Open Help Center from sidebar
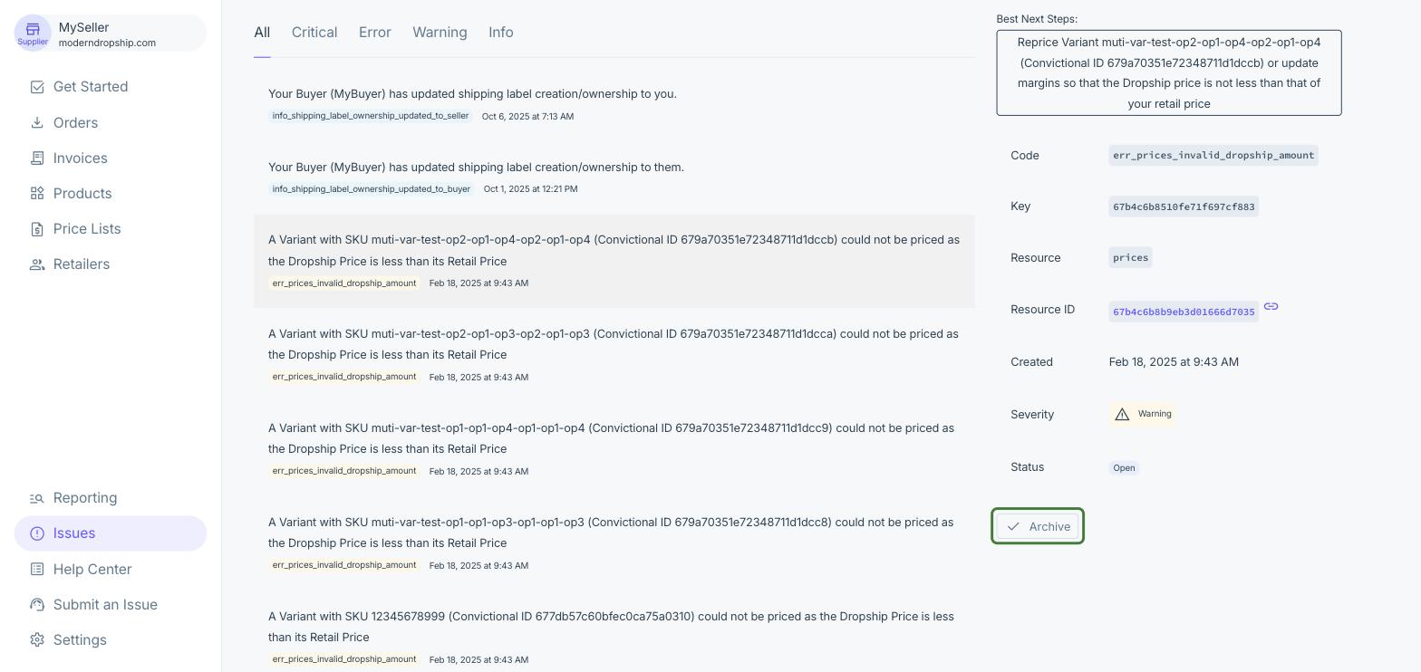1421x672 pixels. pos(92,569)
